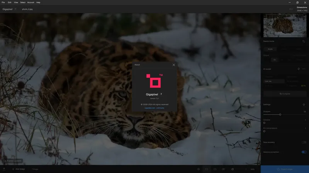Click the 93% zoom percentage value
Viewport: 309px width, 173px height.
click(x=253, y=169)
